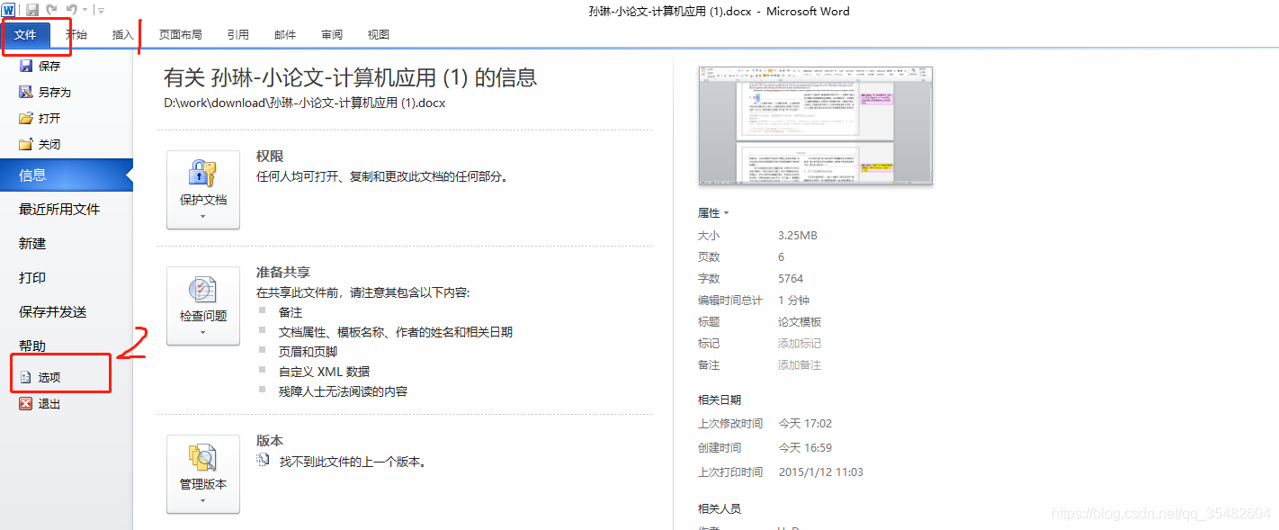Click the 添加备注 (Add Comments) link
Image resolution: width=1279 pixels, height=530 pixels.
(x=799, y=364)
